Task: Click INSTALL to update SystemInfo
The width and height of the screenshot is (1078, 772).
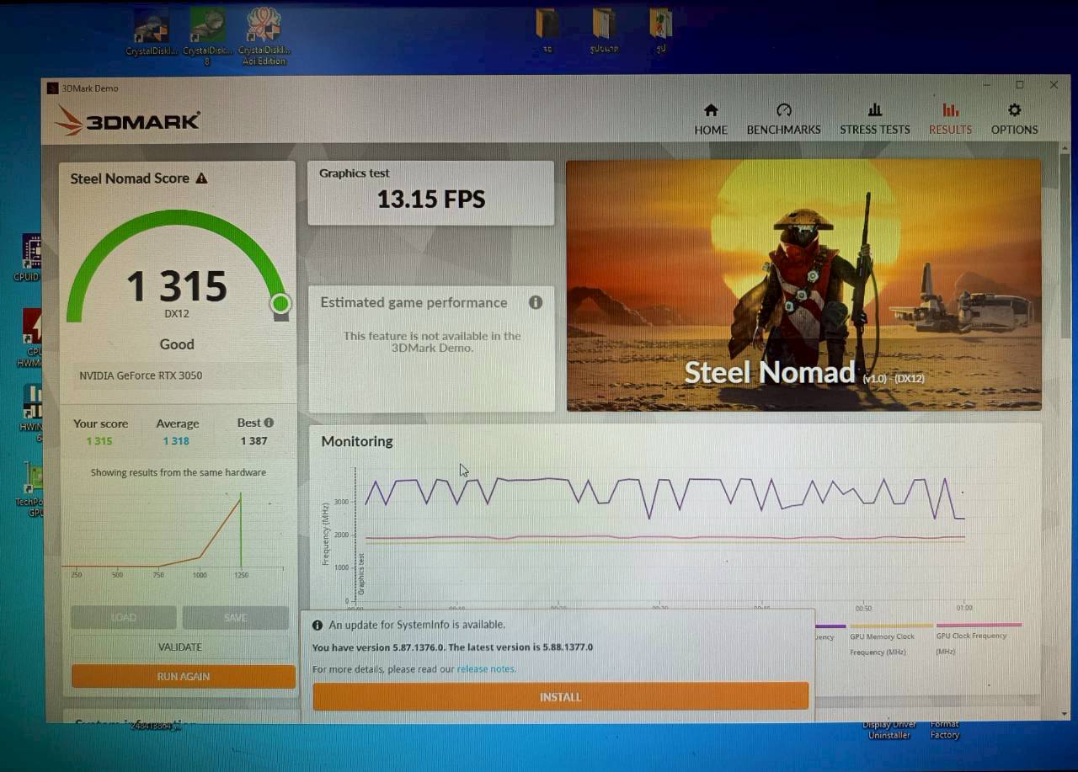Action: pos(560,696)
